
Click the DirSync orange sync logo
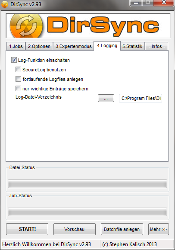[26, 26]
